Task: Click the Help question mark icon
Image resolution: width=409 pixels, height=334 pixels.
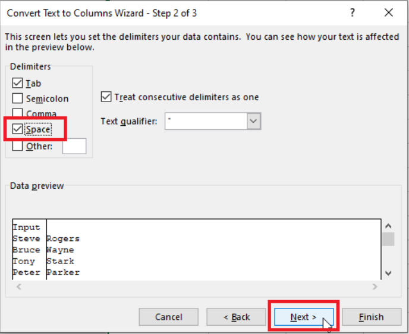Action: coord(353,12)
